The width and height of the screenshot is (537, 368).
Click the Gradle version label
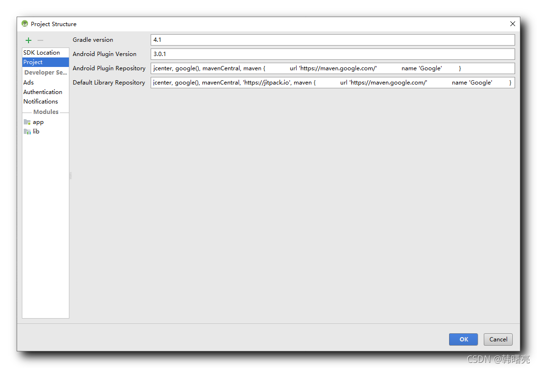tap(93, 40)
